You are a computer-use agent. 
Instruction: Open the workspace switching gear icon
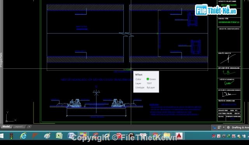pyautogui.click(x=228, y=127)
